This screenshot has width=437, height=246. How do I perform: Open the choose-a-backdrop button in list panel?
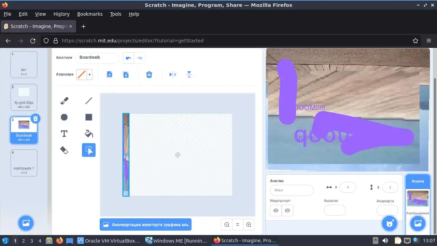click(x=26, y=223)
